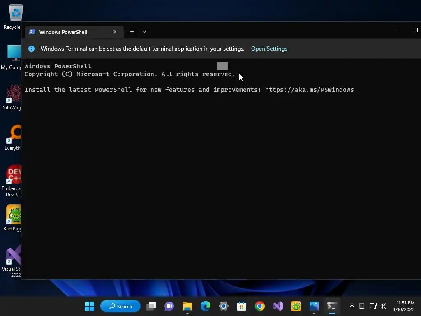421x316 pixels.
Task: Open the clock and date panel
Action: coord(404,306)
